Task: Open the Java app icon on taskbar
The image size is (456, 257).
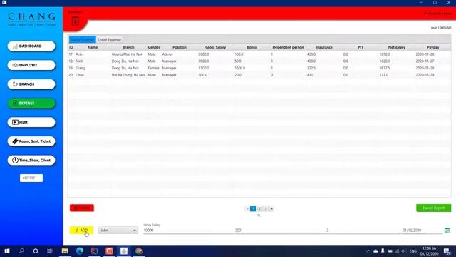Action: coord(124,251)
